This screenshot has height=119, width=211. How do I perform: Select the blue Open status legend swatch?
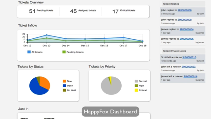pyautogui.click(x=64, y=86)
